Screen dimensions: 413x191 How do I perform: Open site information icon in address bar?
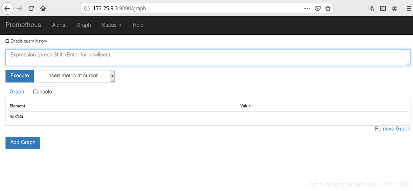point(87,8)
